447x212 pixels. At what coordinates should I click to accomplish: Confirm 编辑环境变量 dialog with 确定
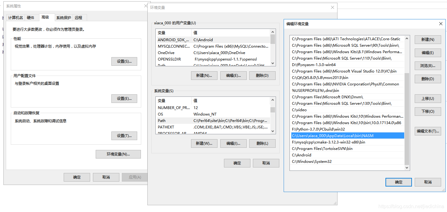click(399, 182)
